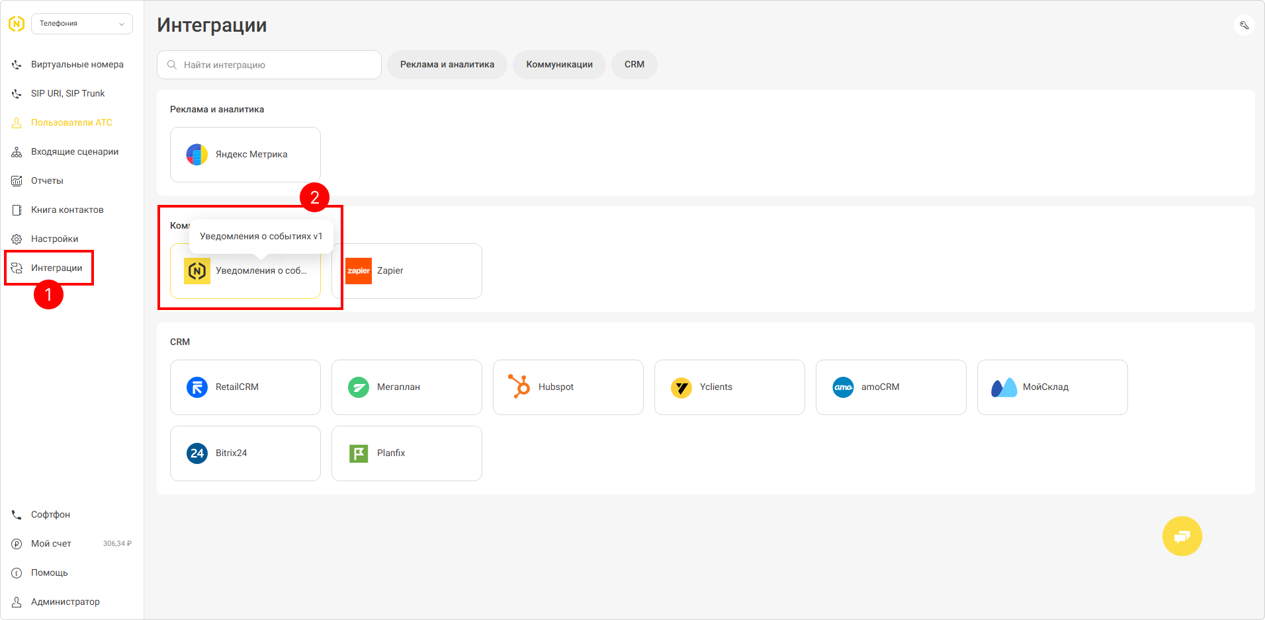This screenshot has width=1265, height=620.
Task: Open the Помощь section
Action: [x=50, y=573]
